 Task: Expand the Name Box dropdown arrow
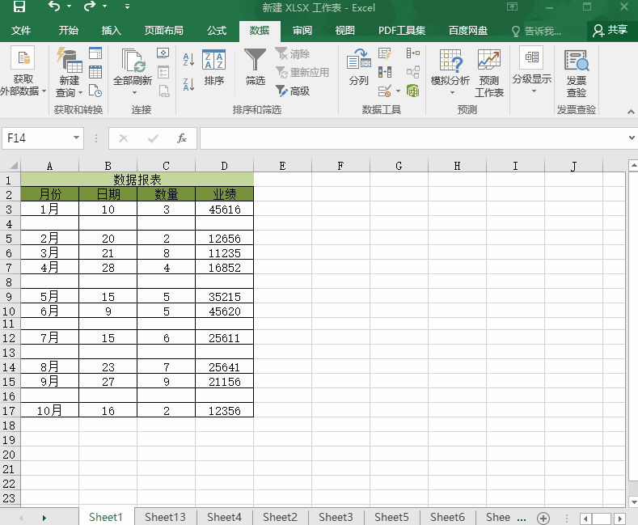click(76, 138)
